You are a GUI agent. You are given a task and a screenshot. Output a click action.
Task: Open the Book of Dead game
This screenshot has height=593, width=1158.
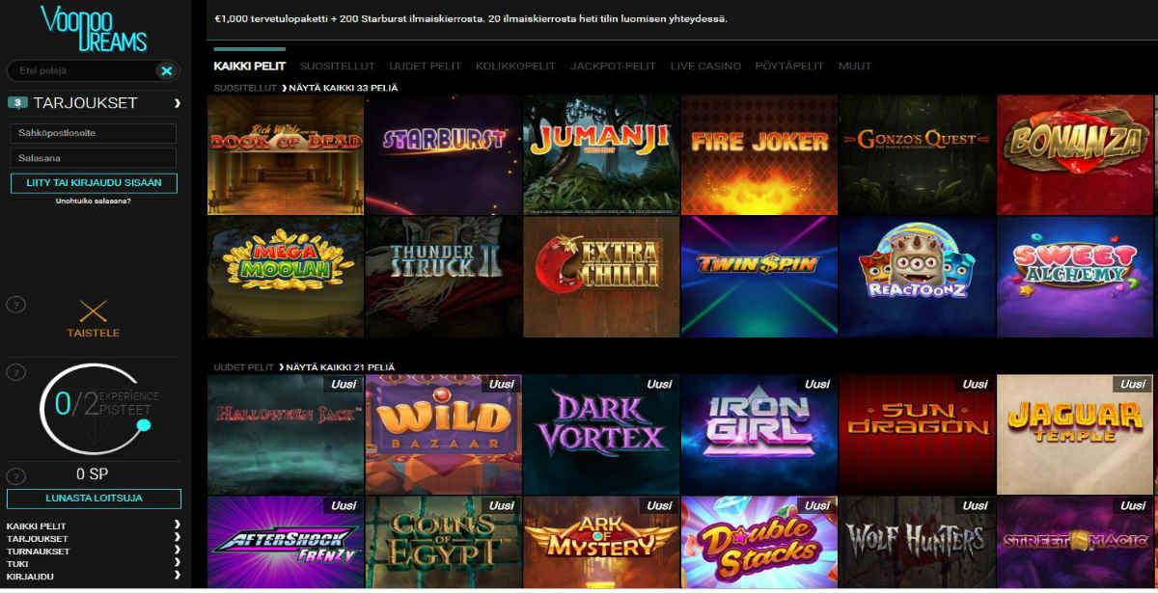[286, 155]
